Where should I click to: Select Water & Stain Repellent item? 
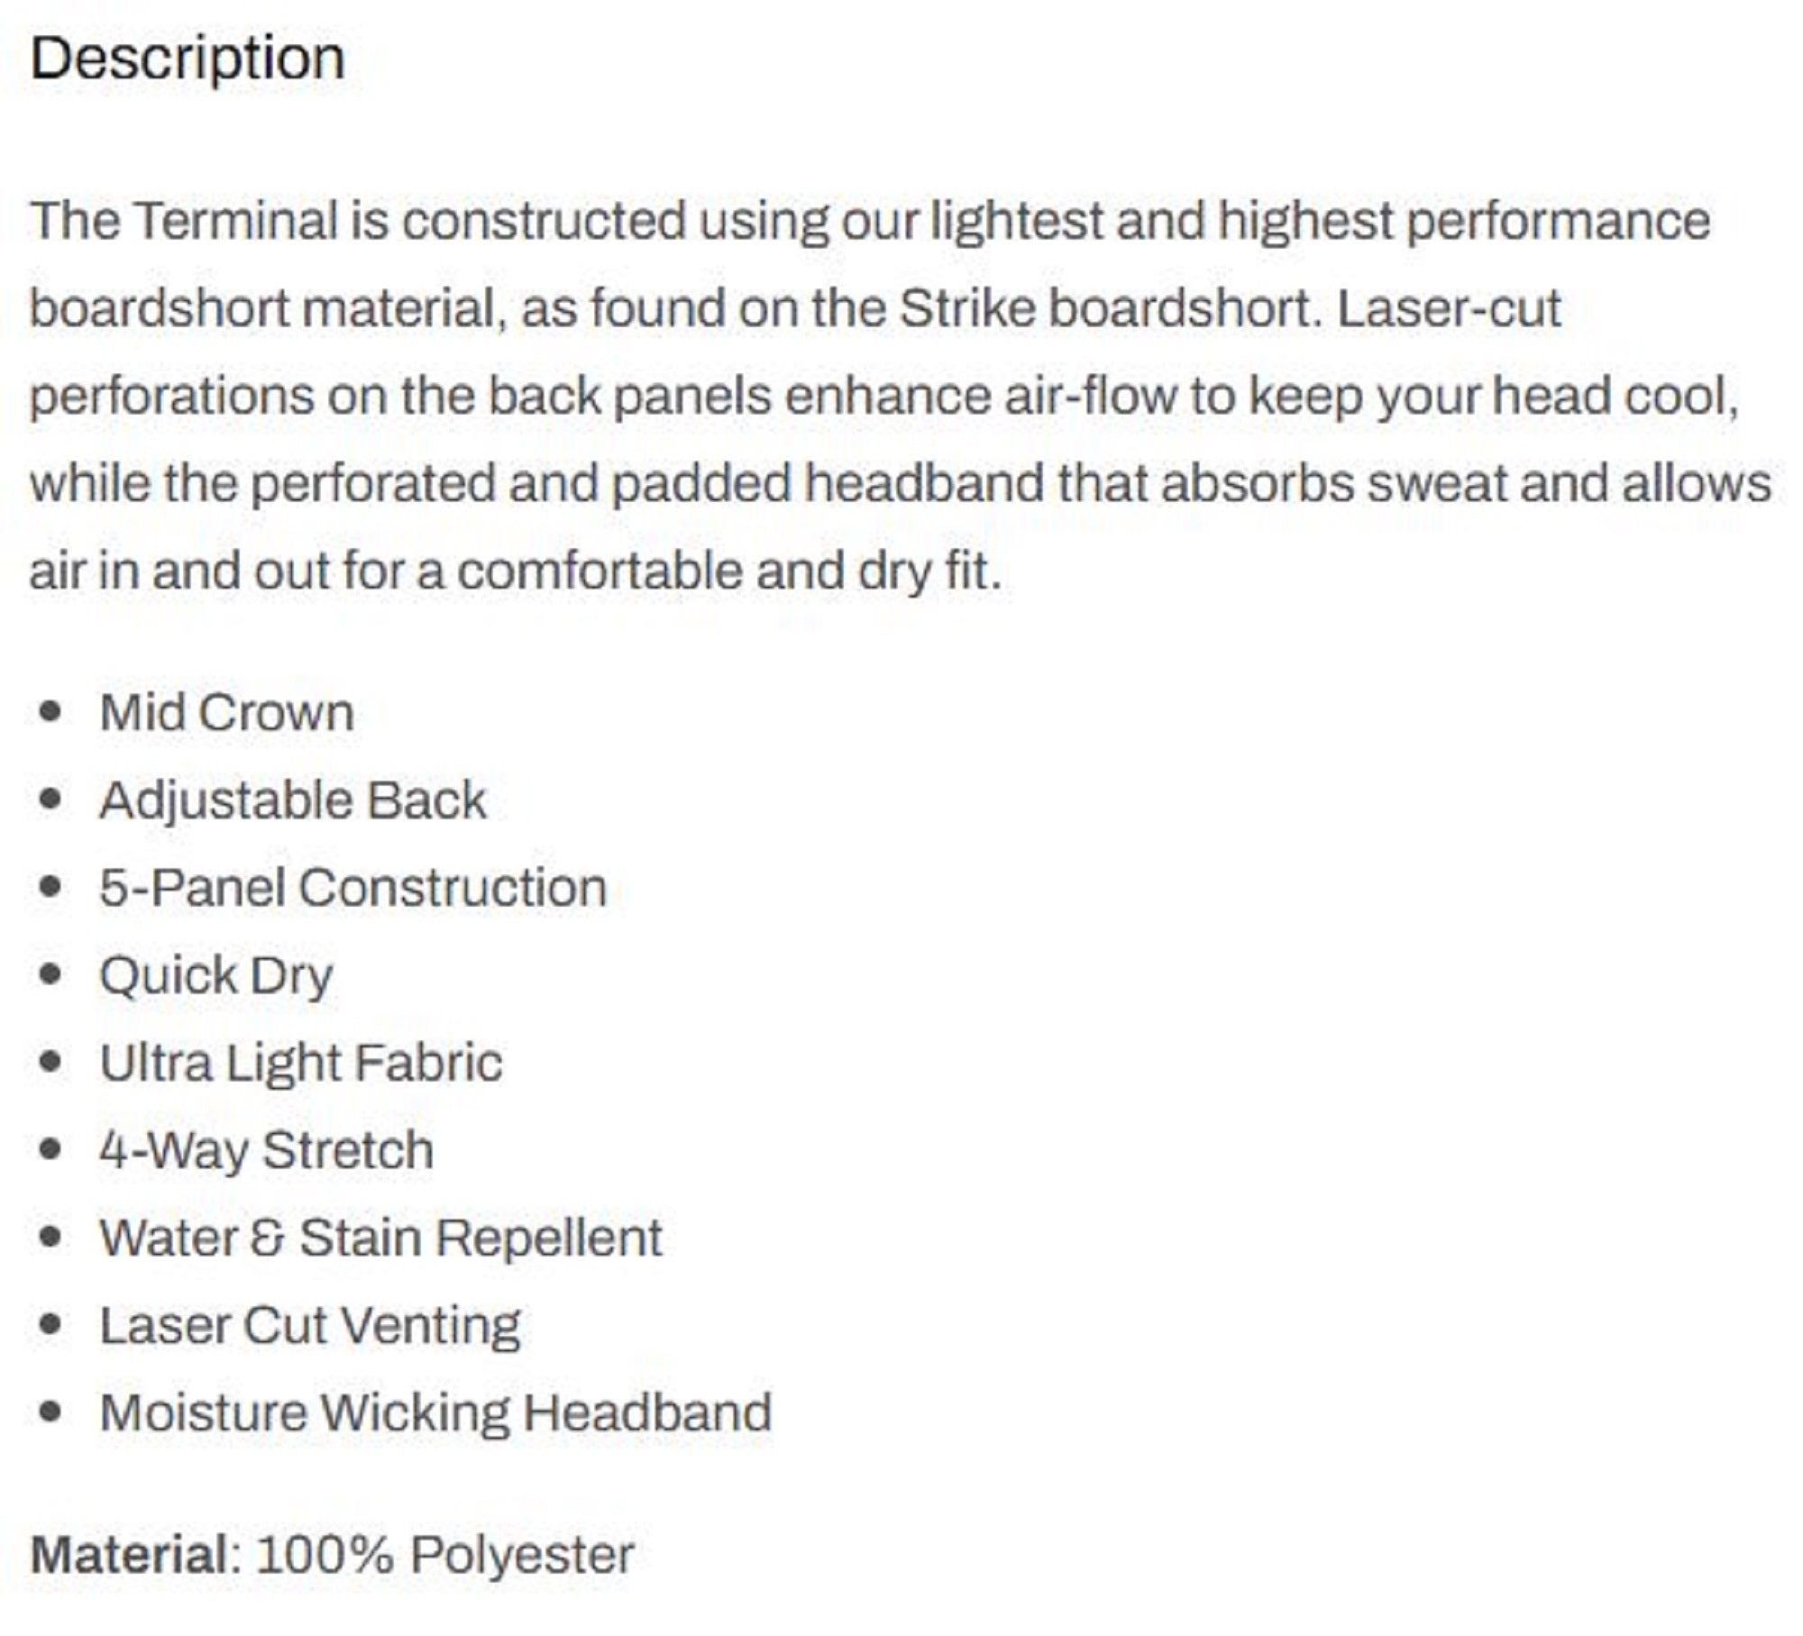point(381,1238)
